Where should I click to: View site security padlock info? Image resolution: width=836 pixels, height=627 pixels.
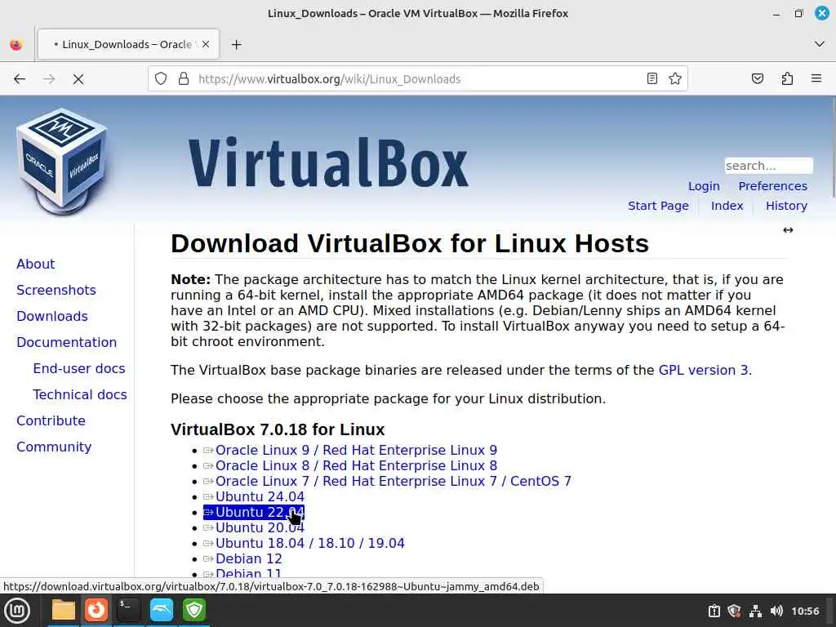tap(184, 79)
